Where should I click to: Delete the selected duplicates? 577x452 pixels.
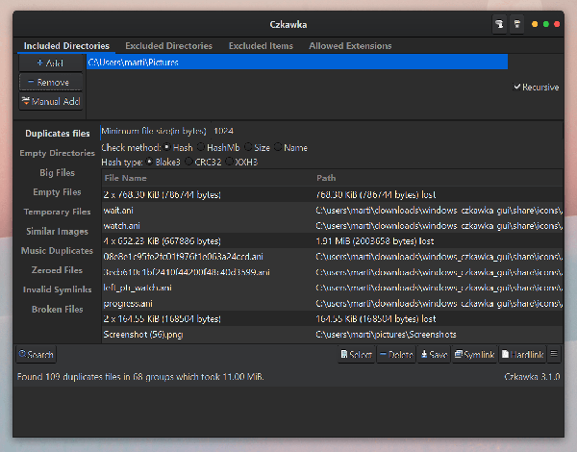coord(396,355)
